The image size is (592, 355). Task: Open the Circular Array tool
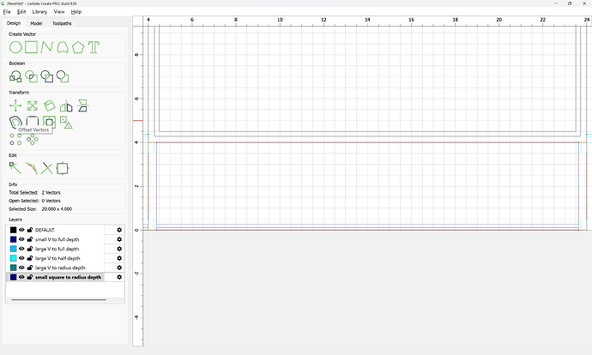pyautogui.click(x=33, y=138)
